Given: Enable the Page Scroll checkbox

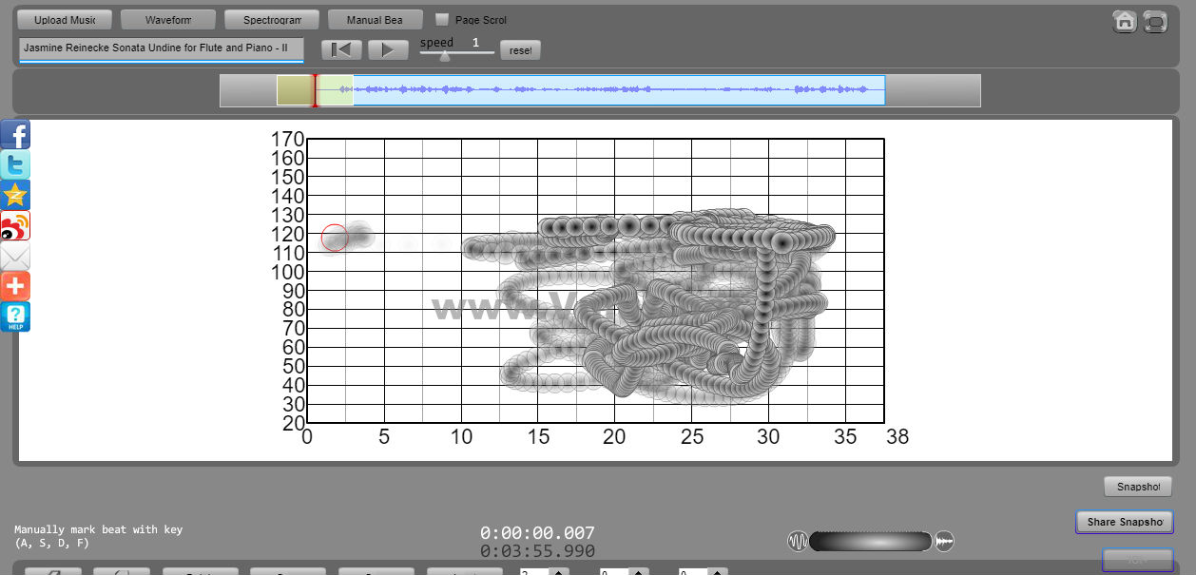Looking at the screenshot, I should point(442,19).
